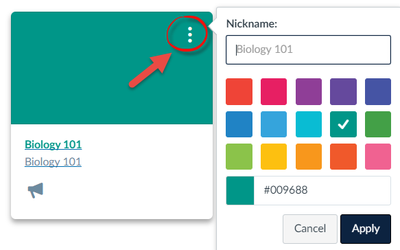Click the teal course card header image

point(112,68)
